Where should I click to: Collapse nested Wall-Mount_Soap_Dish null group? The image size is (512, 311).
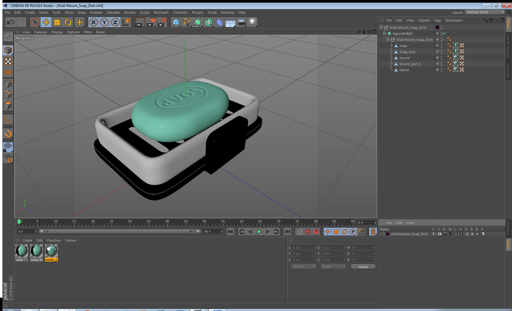[x=388, y=39]
